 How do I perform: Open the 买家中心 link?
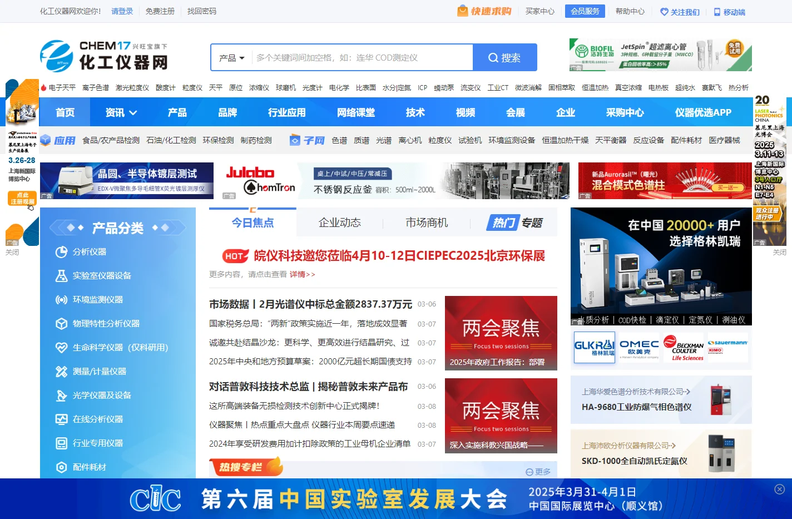[540, 11]
